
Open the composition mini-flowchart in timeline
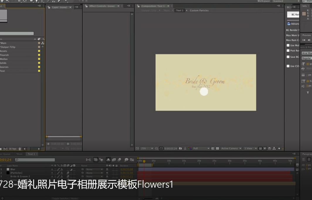(88, 160)
